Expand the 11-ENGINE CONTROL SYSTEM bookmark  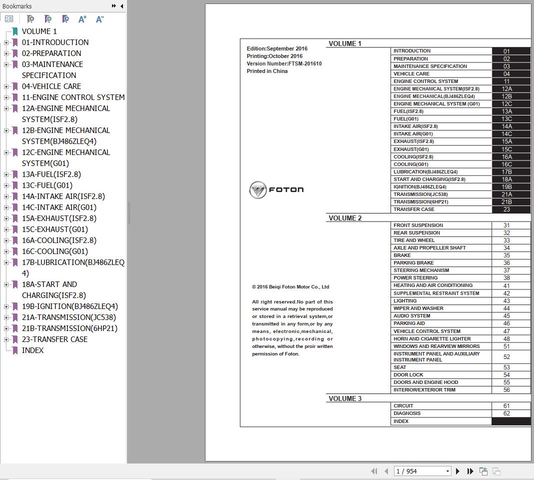coord(6,97)
